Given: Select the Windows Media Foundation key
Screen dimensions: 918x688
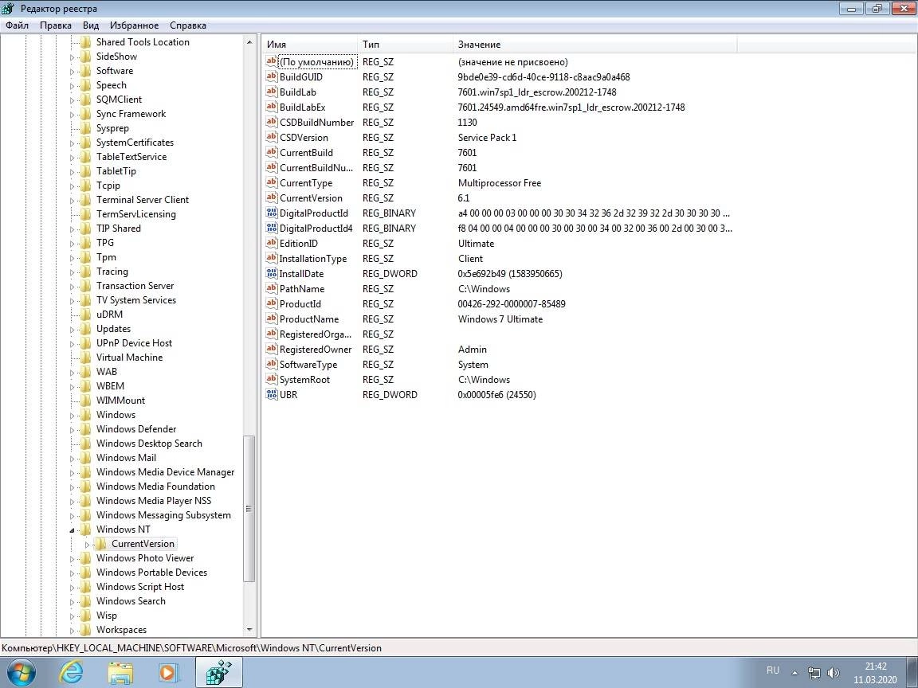Looking at the screenshot, I should [x=155, y=487].
